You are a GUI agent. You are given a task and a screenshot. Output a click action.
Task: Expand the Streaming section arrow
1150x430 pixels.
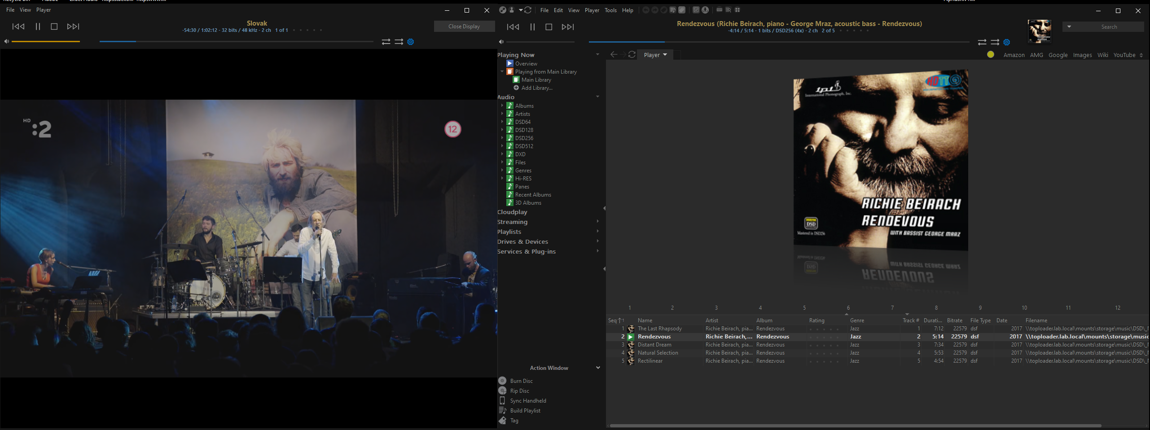click(x=597, y=221)
